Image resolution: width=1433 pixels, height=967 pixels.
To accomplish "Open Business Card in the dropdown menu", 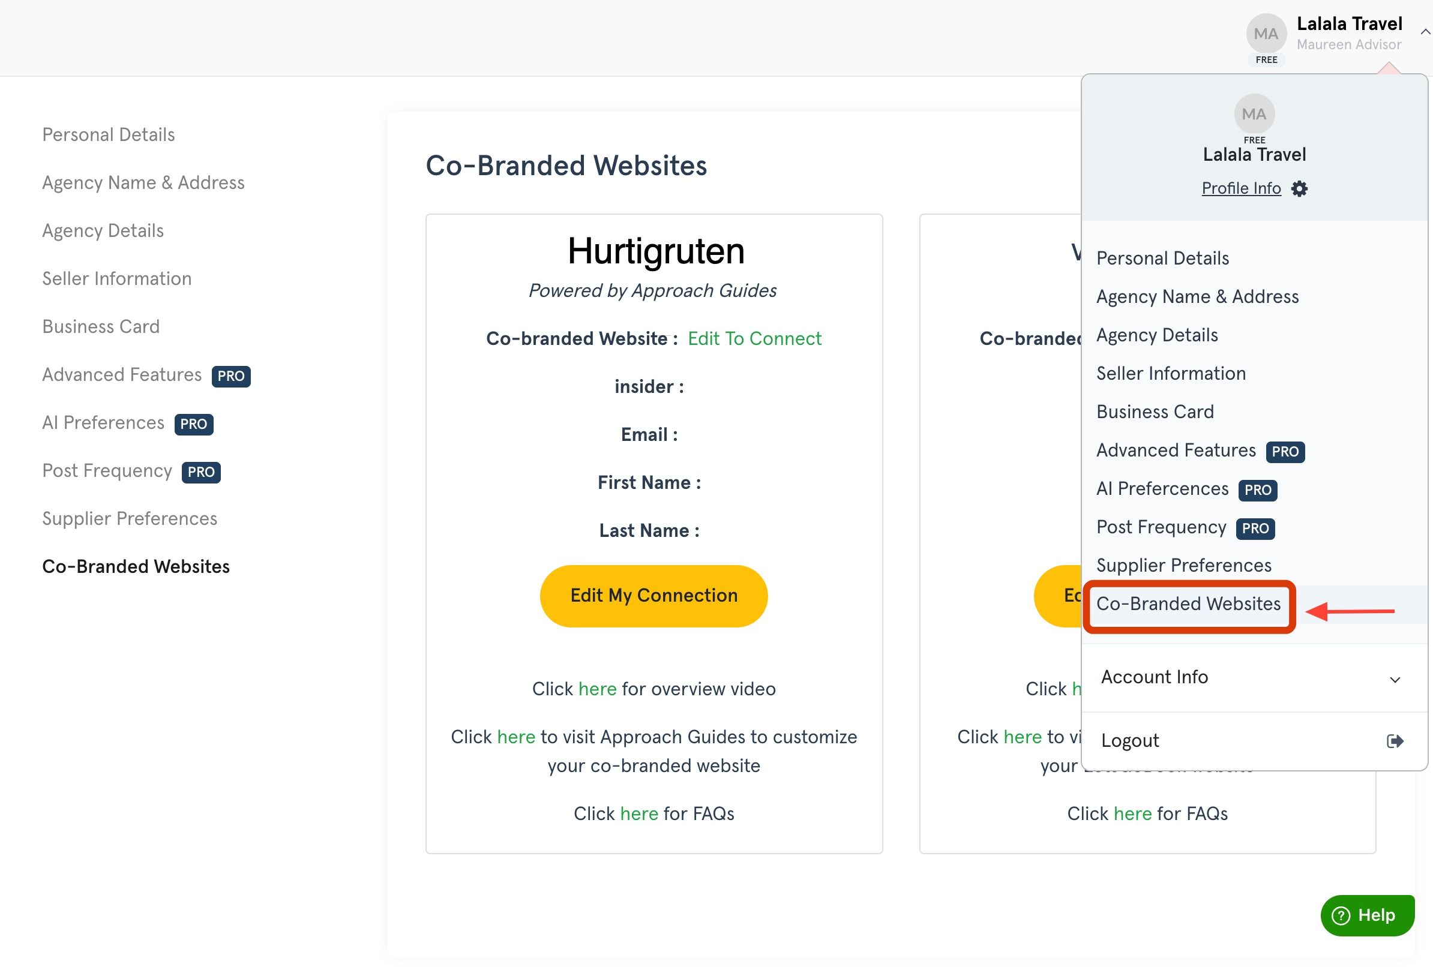I will coord(1155,412).
